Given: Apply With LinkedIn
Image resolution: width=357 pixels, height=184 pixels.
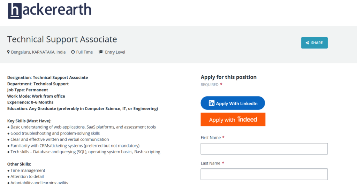Looking at the screenshot, I should click(x=233, y=103).
